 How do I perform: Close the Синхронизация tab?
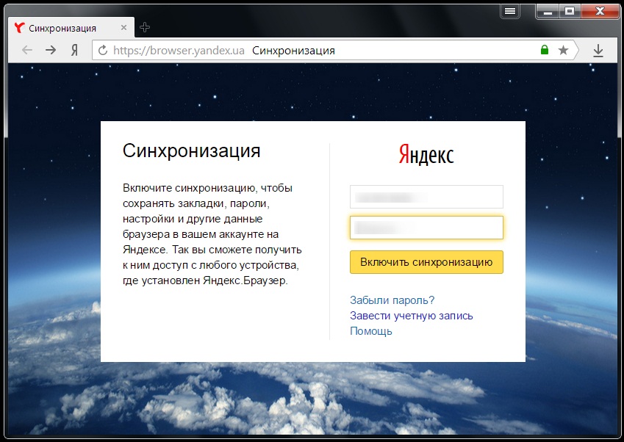tap(123, 27)
